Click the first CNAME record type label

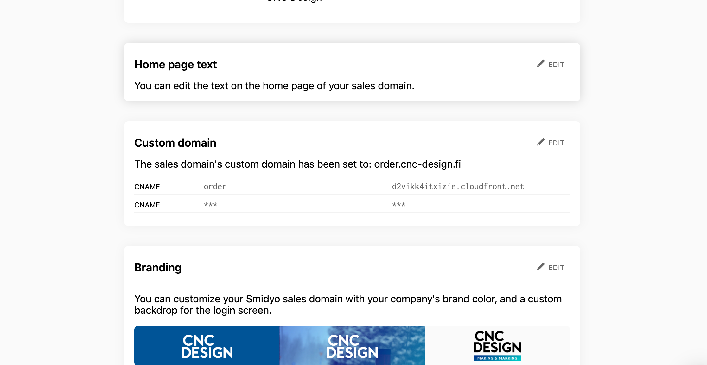point(147,187)
